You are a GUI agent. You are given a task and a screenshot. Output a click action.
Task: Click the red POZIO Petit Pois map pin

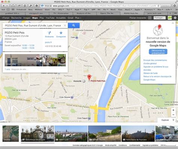tap(89, 78)
